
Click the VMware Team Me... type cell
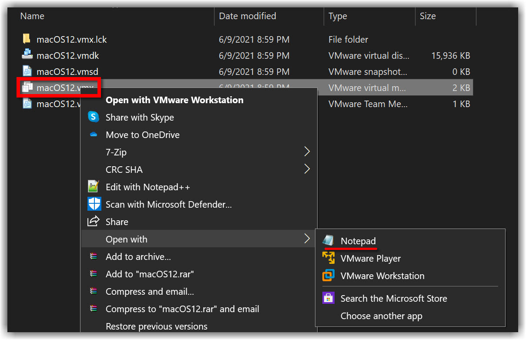tap(368, 104)
